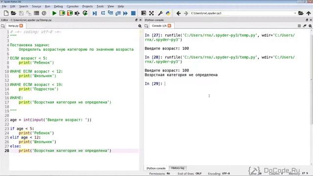Screen dimensions: 313x176
Task: Run current cell
Action: pos(62,13)
